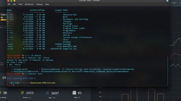Click the shell '$' prompt input line
This screenshot has height=101, width=181.
pyautogui.click(x=13, y=85)
